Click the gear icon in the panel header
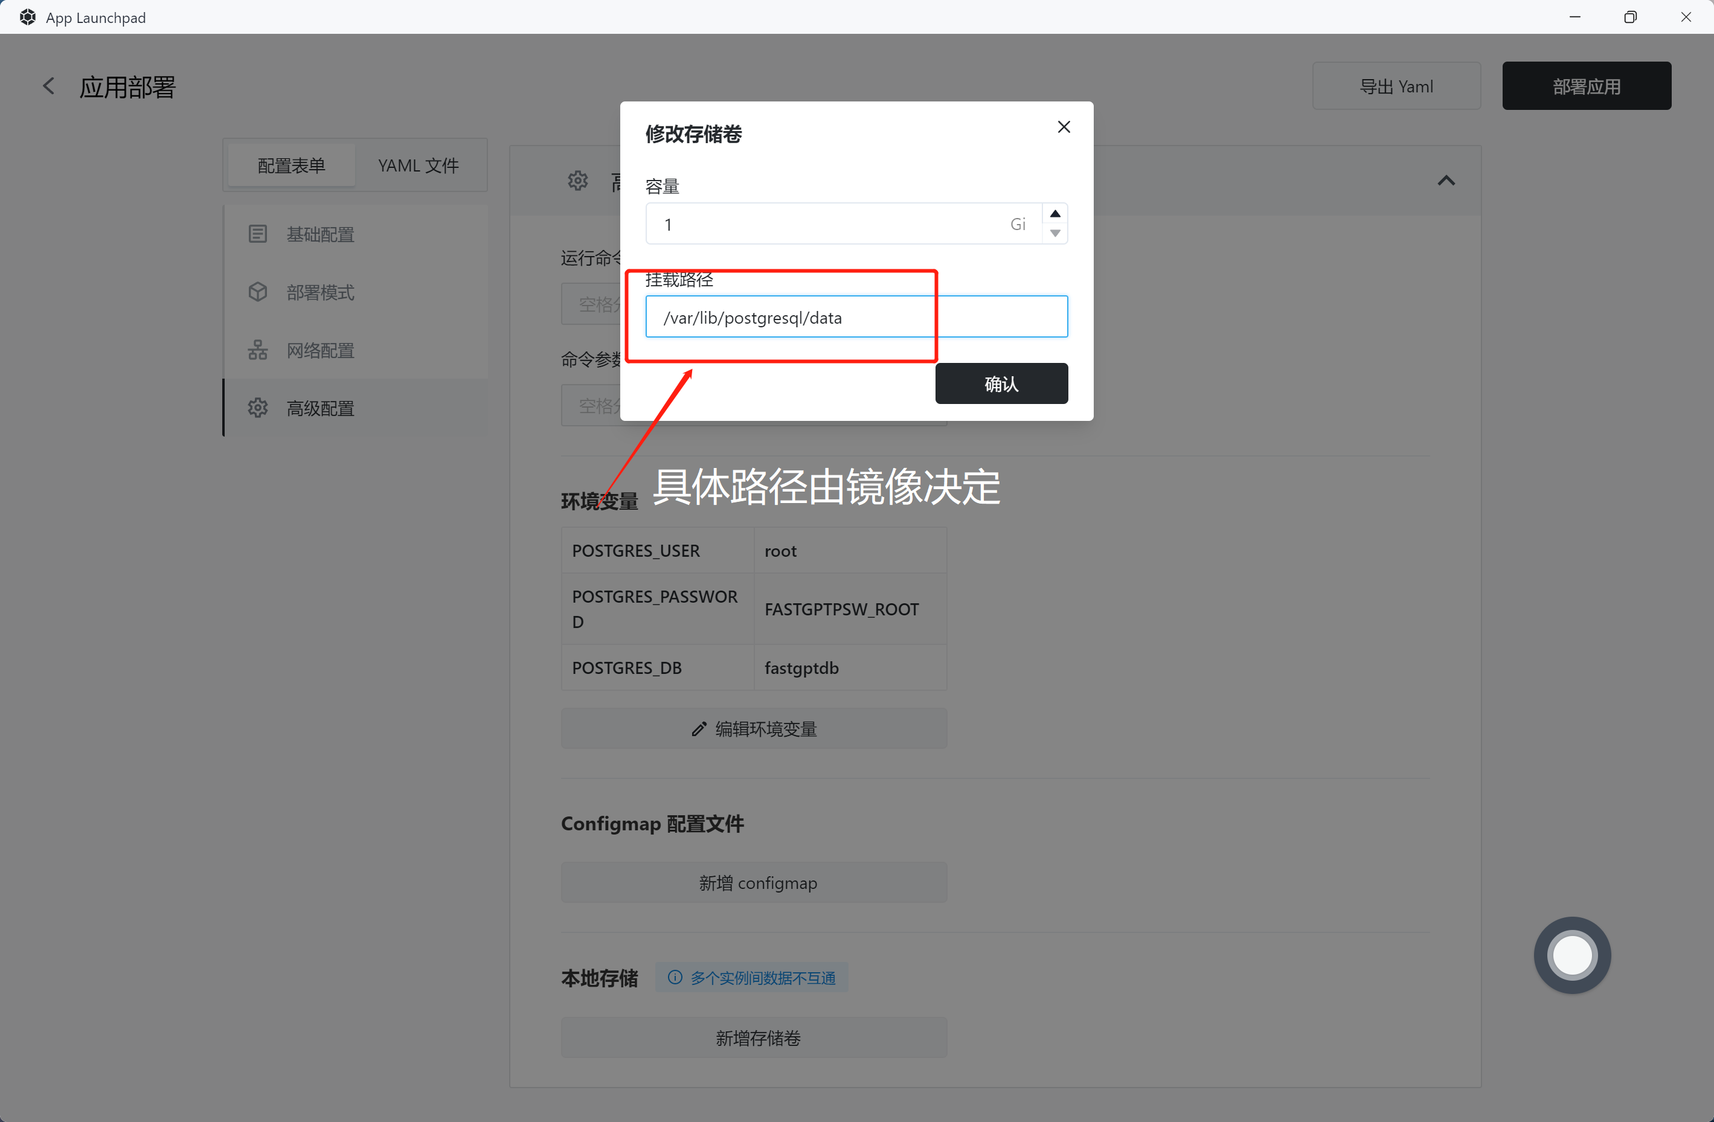Screen dimensions: 1714x1122 (577, 181)
